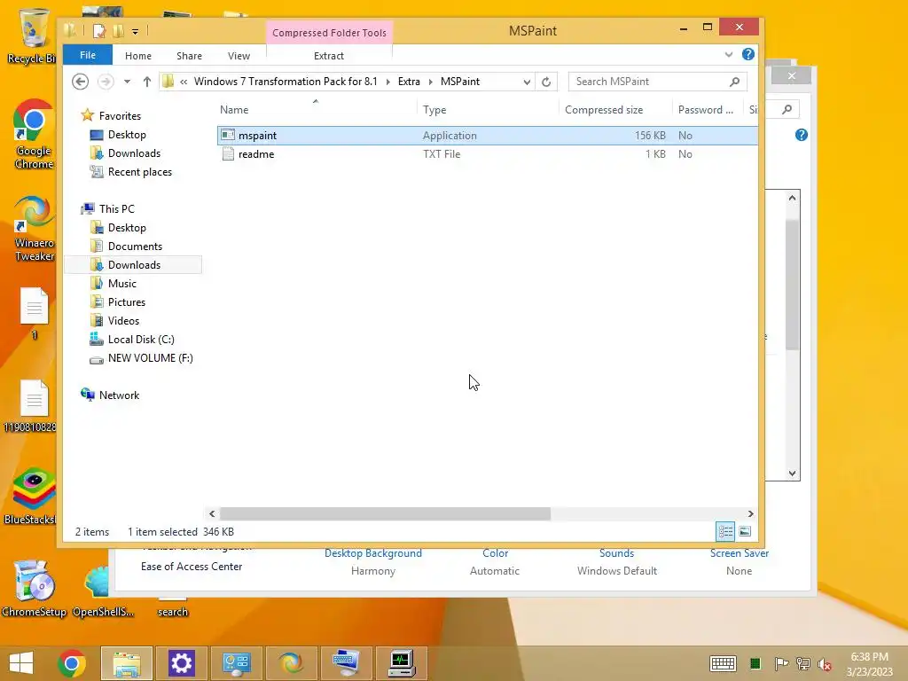The width and height of the screenshot is (908, 681).
Task: Go back with the Explorer back arrow
Action: point(81,82)
